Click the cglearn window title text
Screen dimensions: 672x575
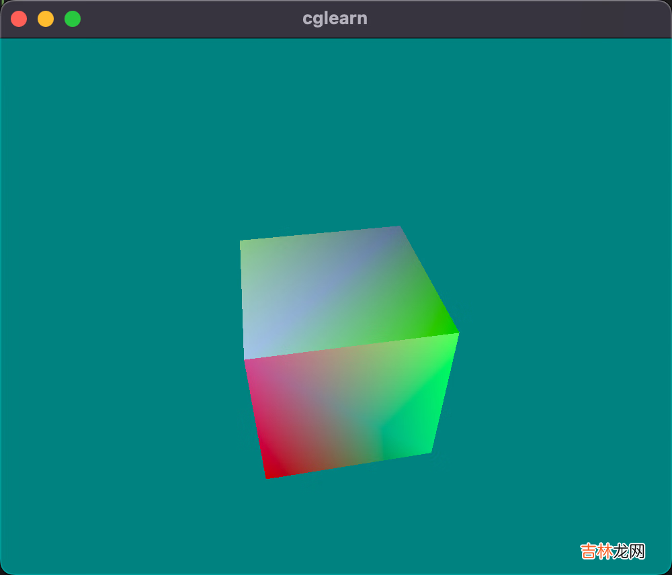click(335, 19)
